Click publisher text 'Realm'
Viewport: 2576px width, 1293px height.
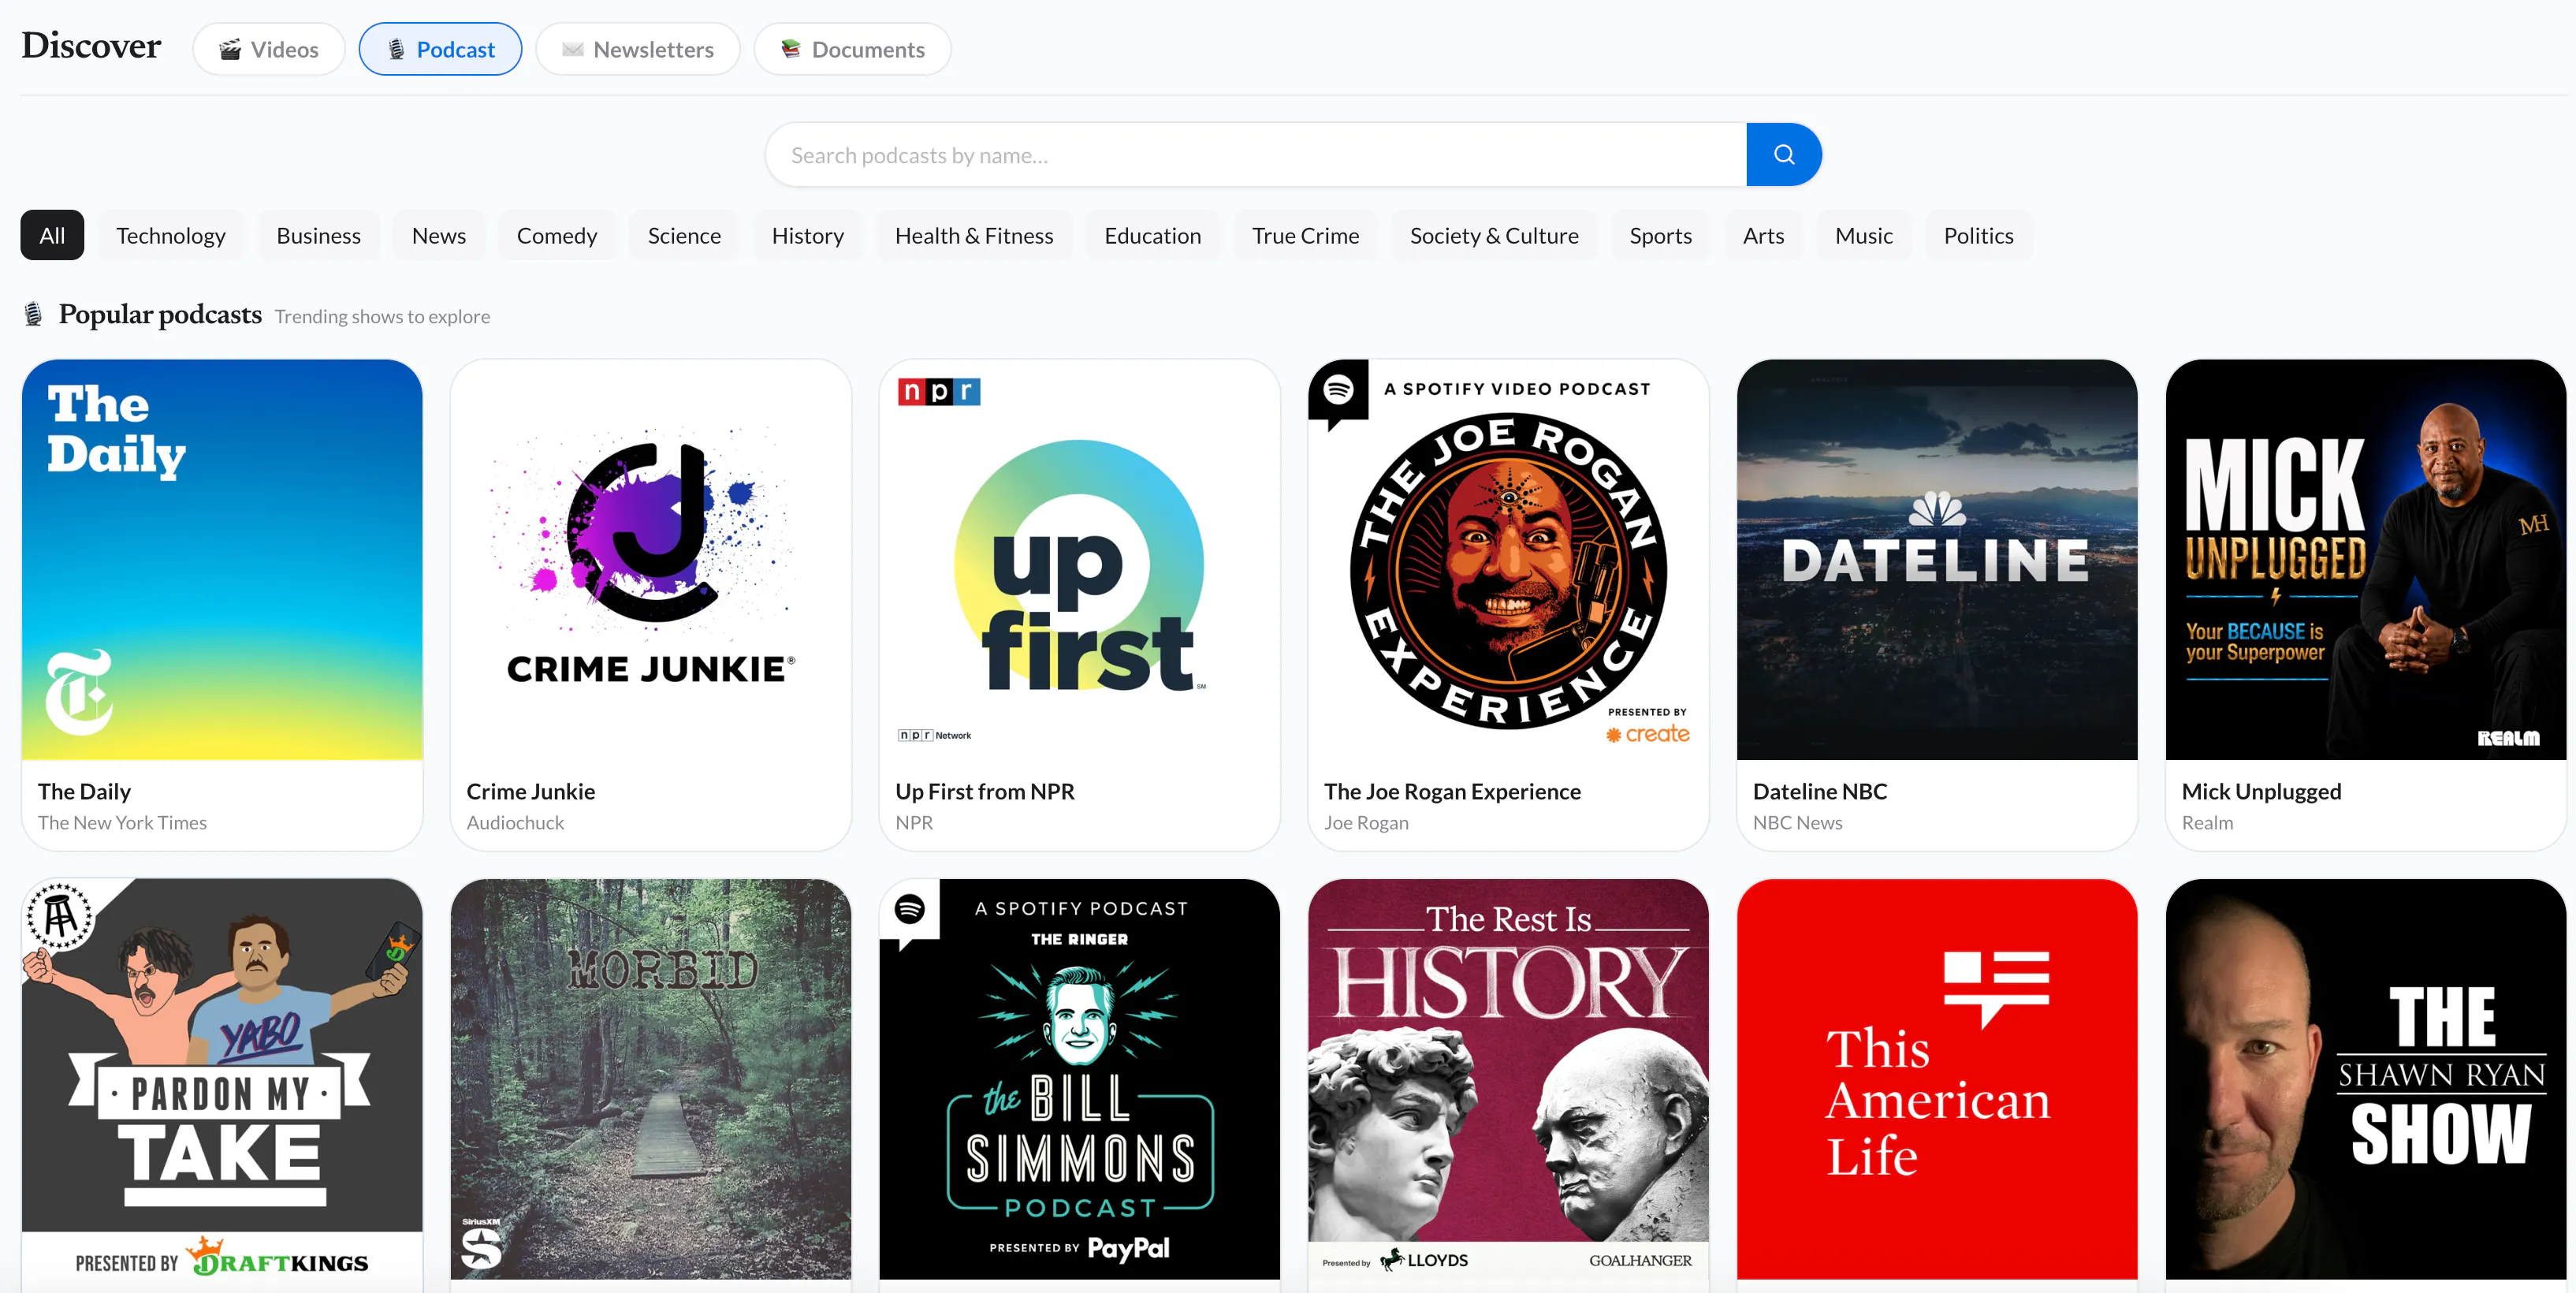[2207, 822]
